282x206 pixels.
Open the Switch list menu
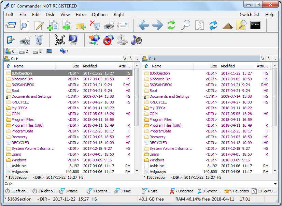(250, 15)
